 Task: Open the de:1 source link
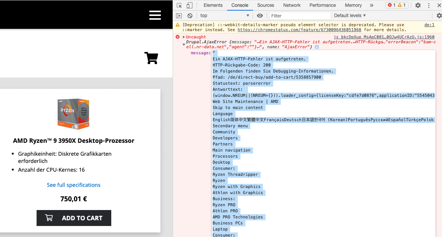(x=429, y=25)
